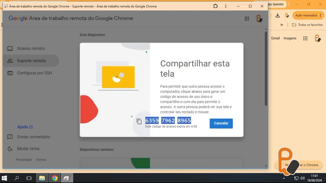
Task: Open the Todos os favoritos folder
Action: pos(307,25)
